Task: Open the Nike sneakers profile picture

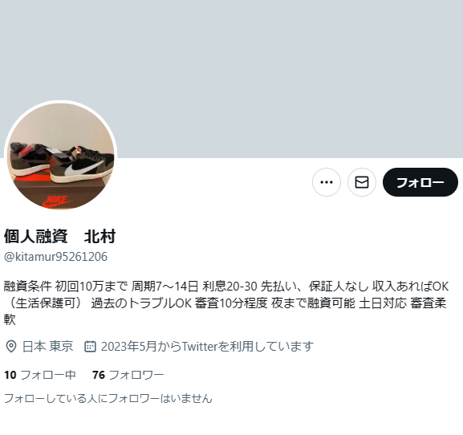Action: 60,156
